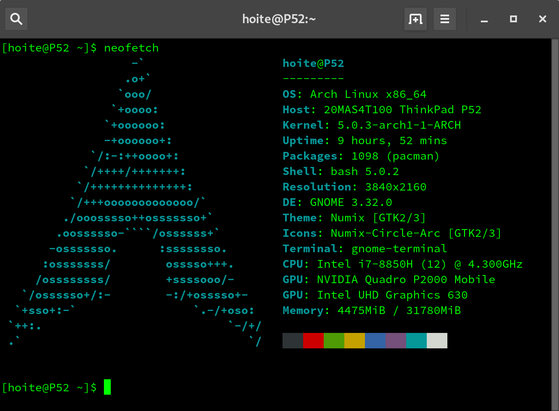This screenshot has width=559, height=411.
Task: Click the red color block
Action: click(x=313, y=341)
